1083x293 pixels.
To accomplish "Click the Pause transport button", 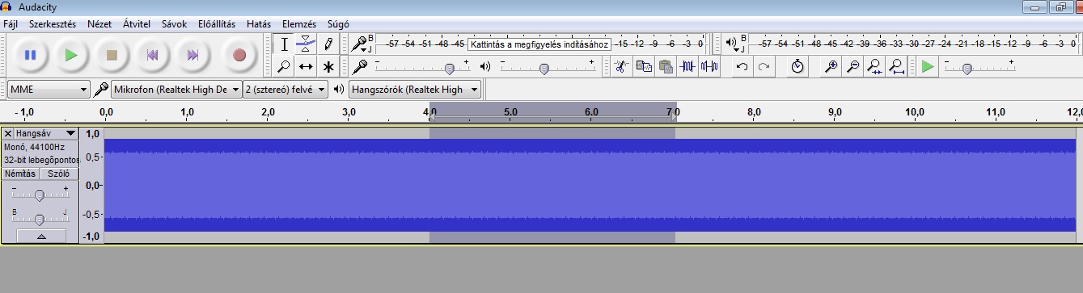I will coord(31,55).
